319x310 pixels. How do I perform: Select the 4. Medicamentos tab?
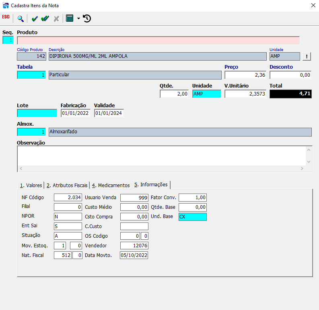(x=111, y=185)
